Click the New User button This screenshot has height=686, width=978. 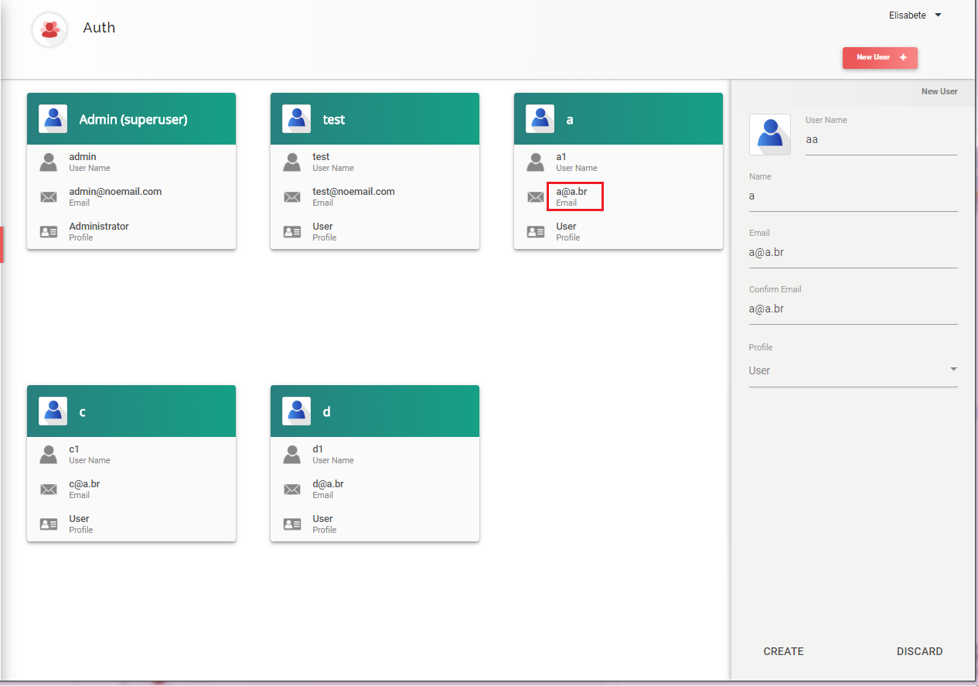[x=880, y=58]
